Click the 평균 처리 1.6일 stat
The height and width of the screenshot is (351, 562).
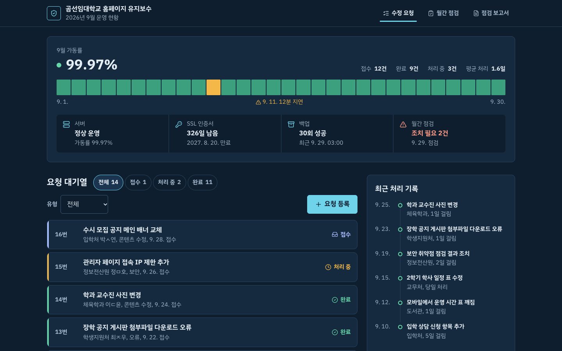[486, 69]
